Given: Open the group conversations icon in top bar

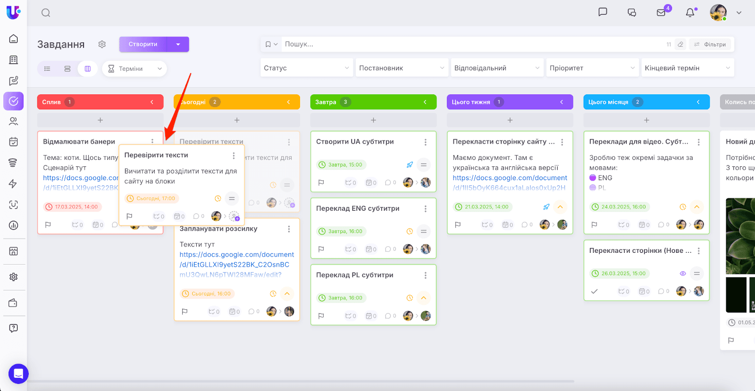Looking at the screenshot, I should click(x=632, y=13).
